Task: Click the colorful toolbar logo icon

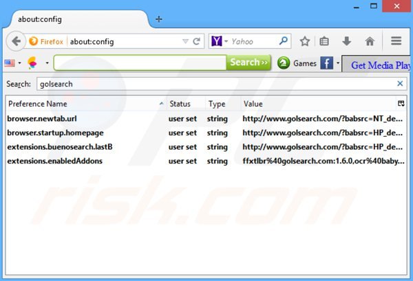Action: click(x=32, y=63)
